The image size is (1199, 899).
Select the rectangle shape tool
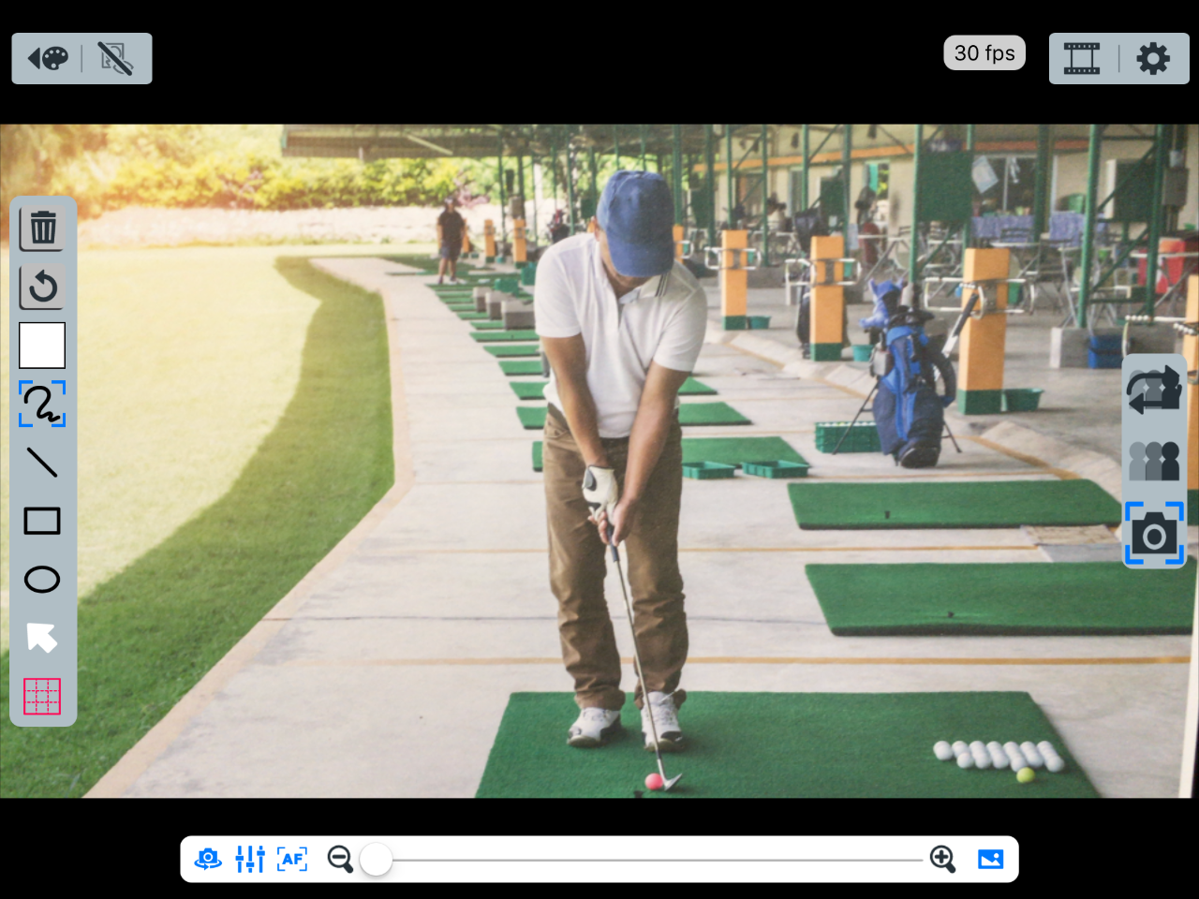point(42,521)
